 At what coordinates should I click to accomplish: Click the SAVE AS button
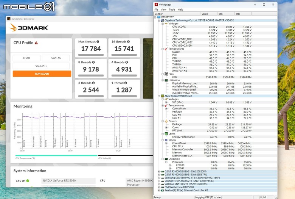(56, 58)
